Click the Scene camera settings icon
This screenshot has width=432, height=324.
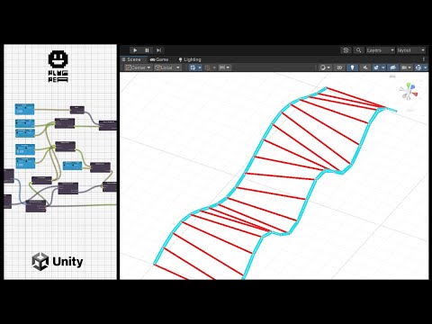(404, 67)
